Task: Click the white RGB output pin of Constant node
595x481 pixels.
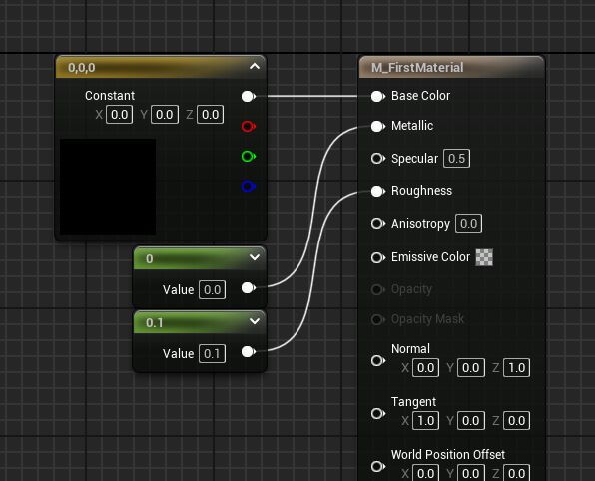Action: (249, 97)
